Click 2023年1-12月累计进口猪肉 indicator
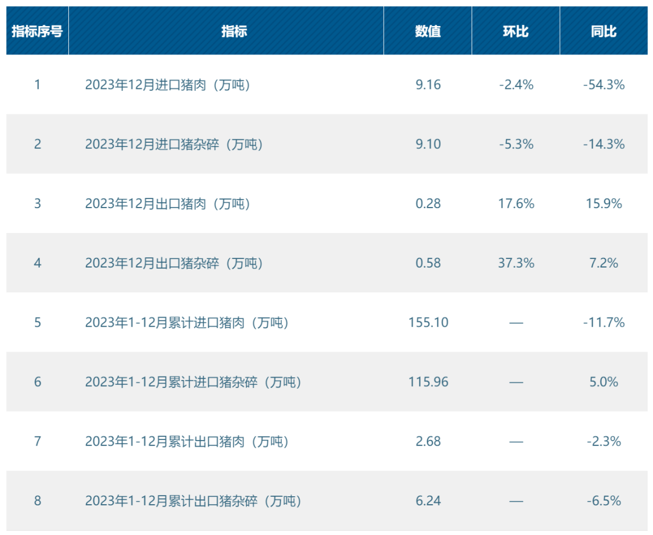The image size is (653, 535). 187,323
